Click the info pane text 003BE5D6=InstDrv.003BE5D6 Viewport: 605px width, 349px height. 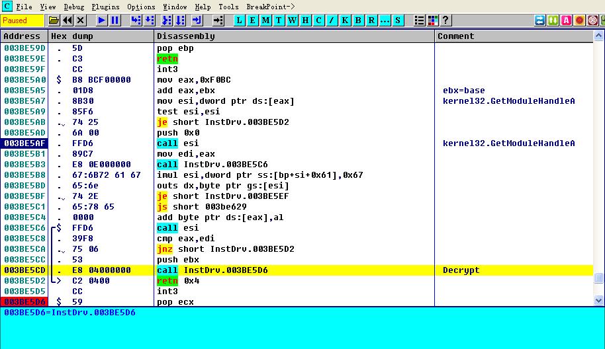tap(70, 313)
